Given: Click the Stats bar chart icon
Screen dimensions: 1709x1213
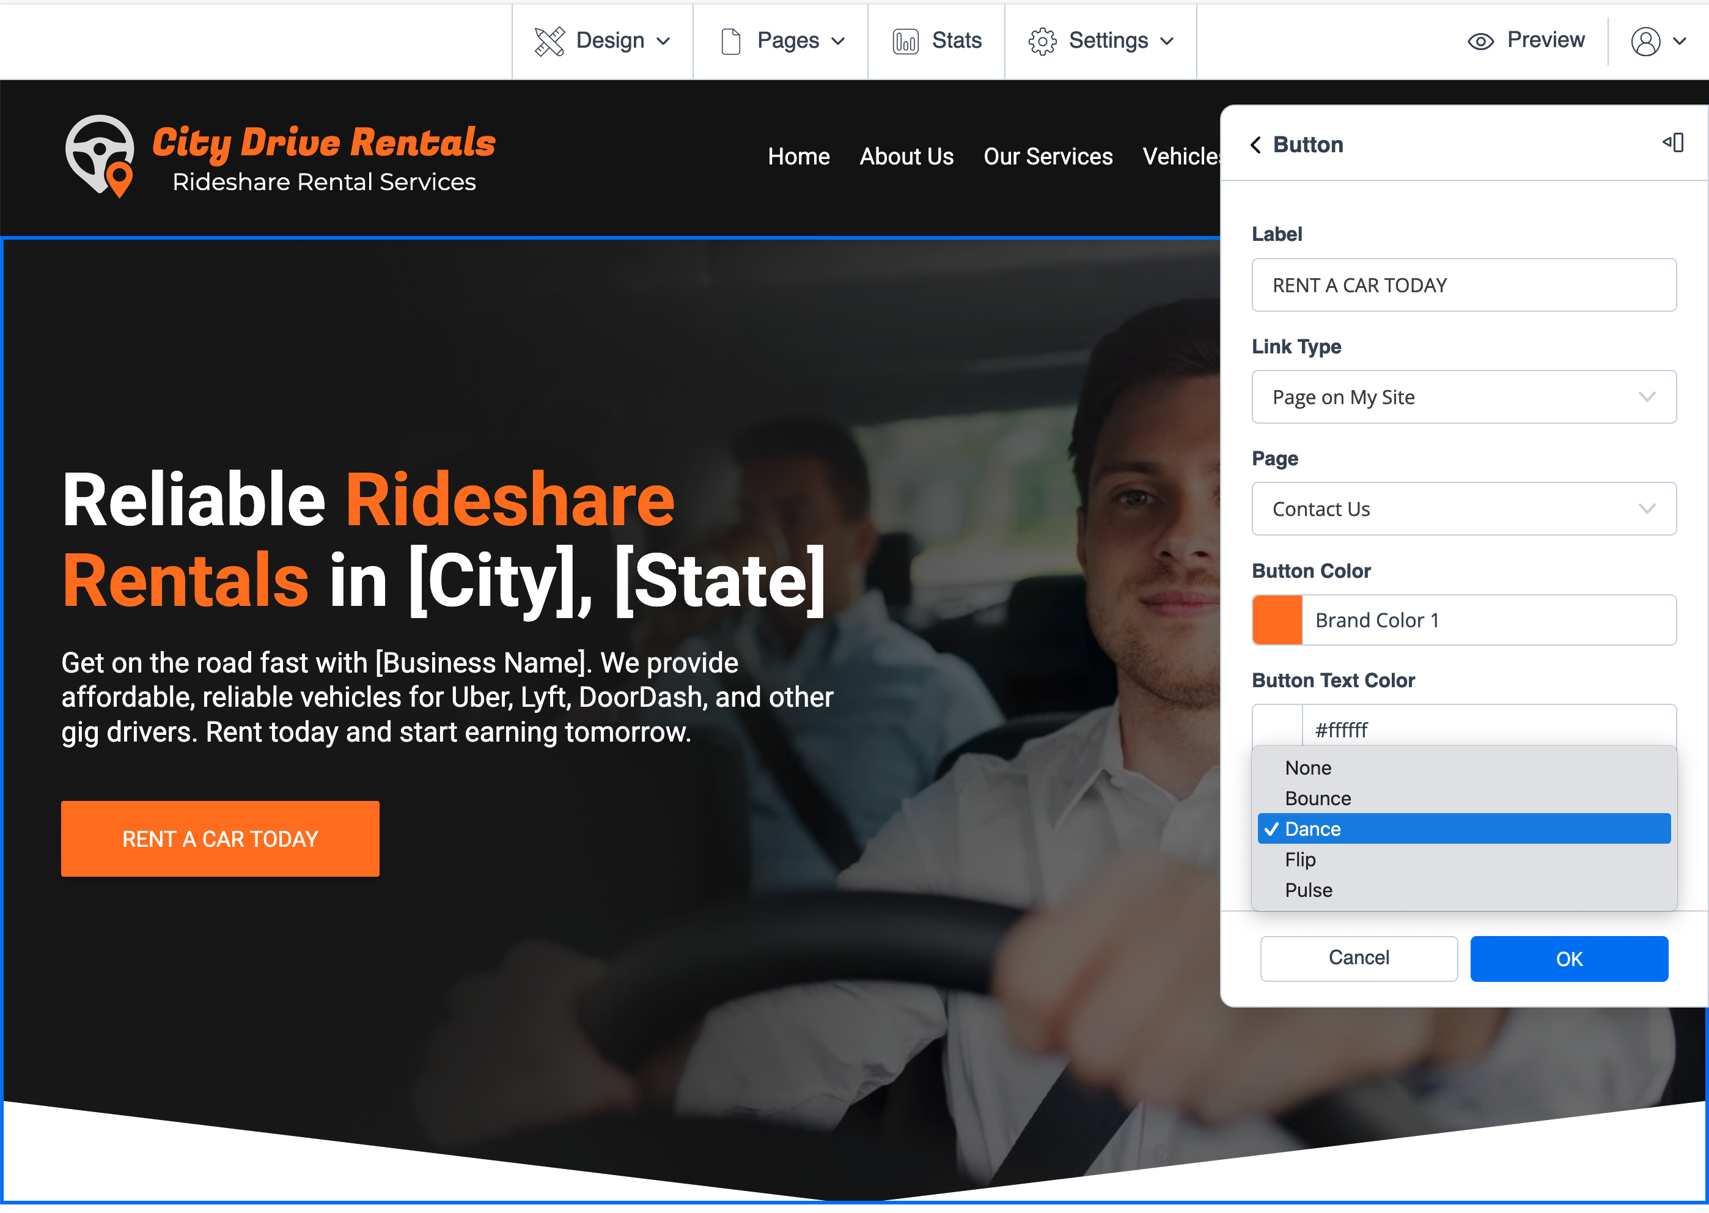Looking at the screenshot, I should coord(905,41).
